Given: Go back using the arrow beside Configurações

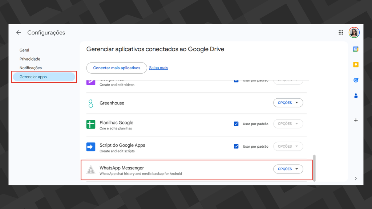Looking at the screenshot, I should point(19,32).
